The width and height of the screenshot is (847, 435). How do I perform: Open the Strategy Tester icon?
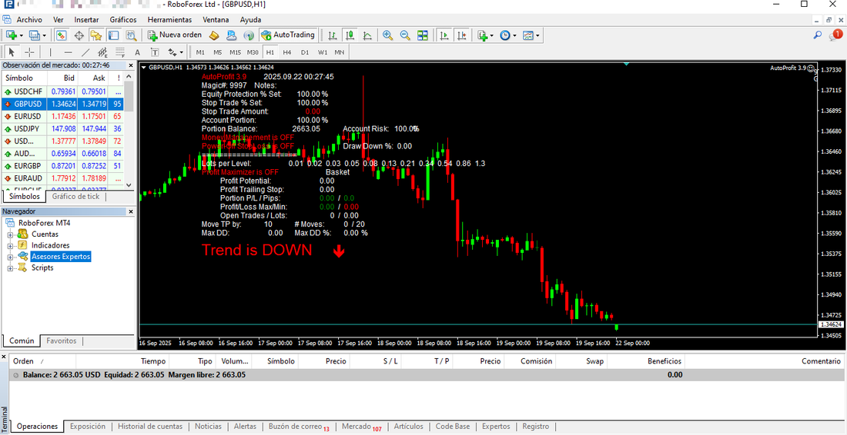[x=131, y=35]
